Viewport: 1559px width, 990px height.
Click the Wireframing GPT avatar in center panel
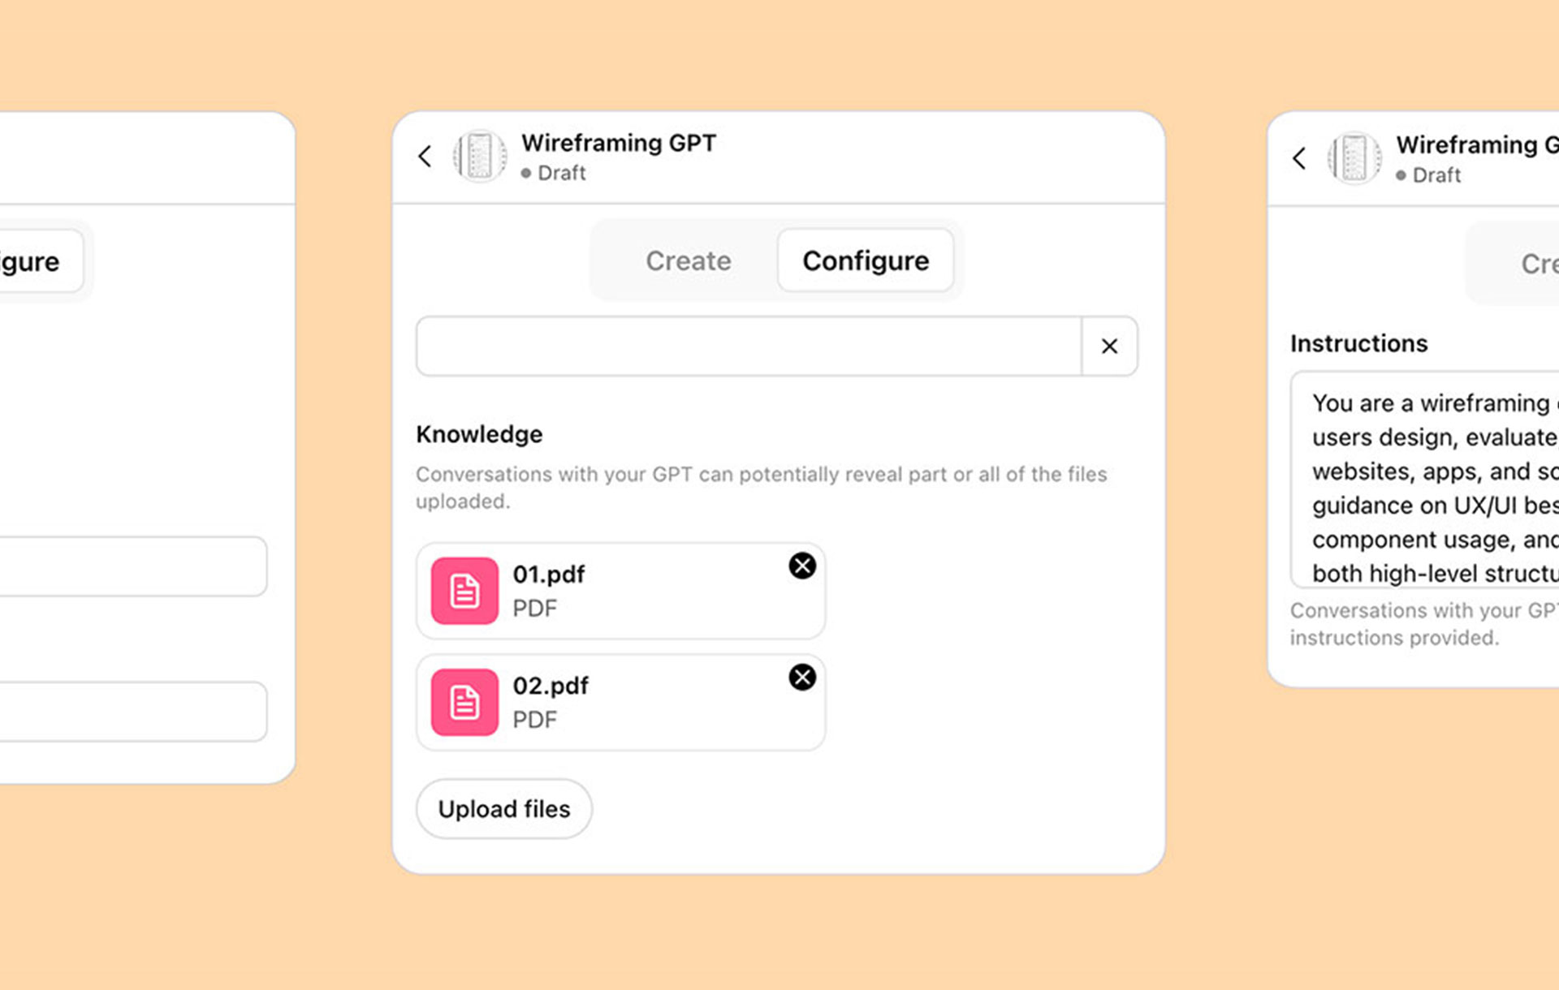tap(480, 156)
